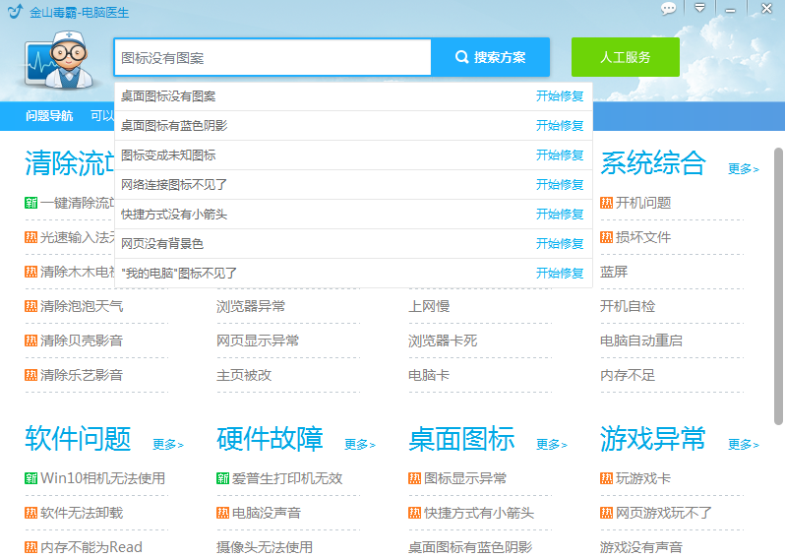Click the 桌面图标 category heading
The height and width of the screenshot is (558, 785).
(461, 439)
